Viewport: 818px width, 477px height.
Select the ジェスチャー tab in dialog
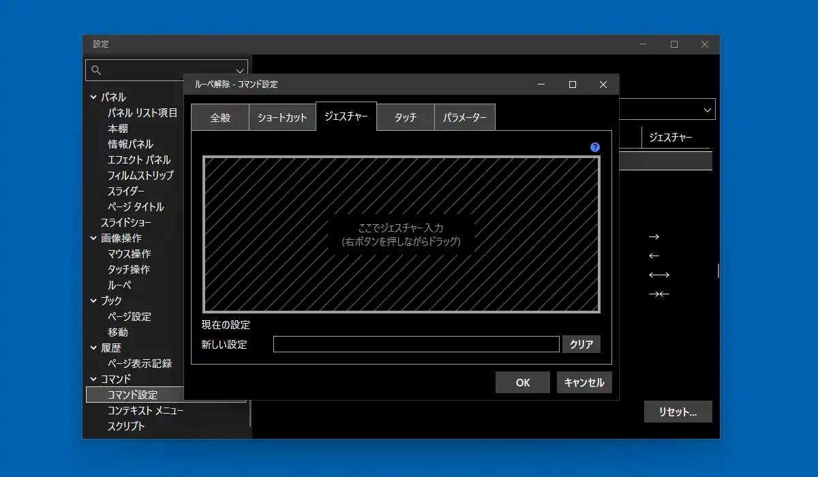346,117
